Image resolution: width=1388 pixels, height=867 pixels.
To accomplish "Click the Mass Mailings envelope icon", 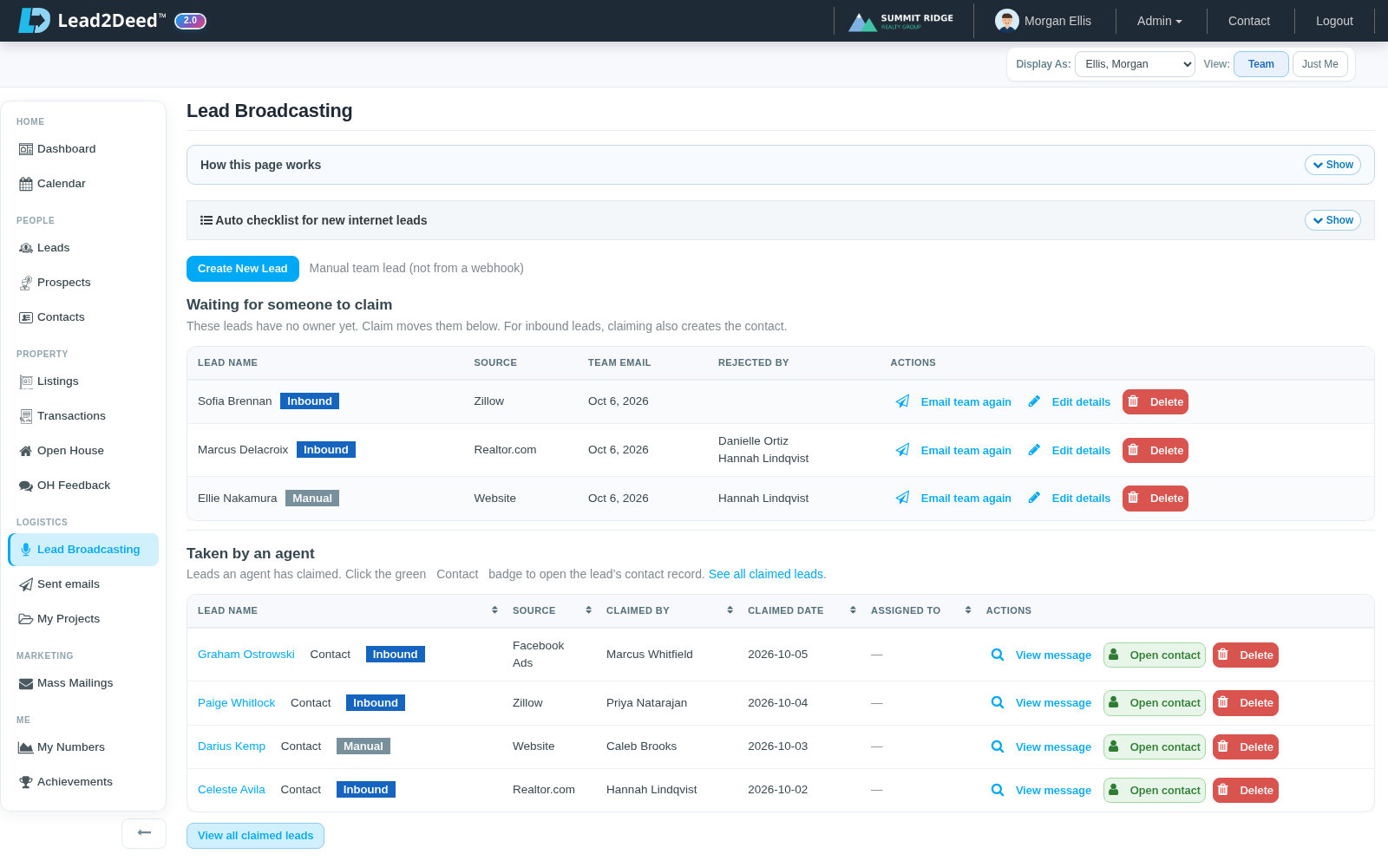I will [26, 683].
